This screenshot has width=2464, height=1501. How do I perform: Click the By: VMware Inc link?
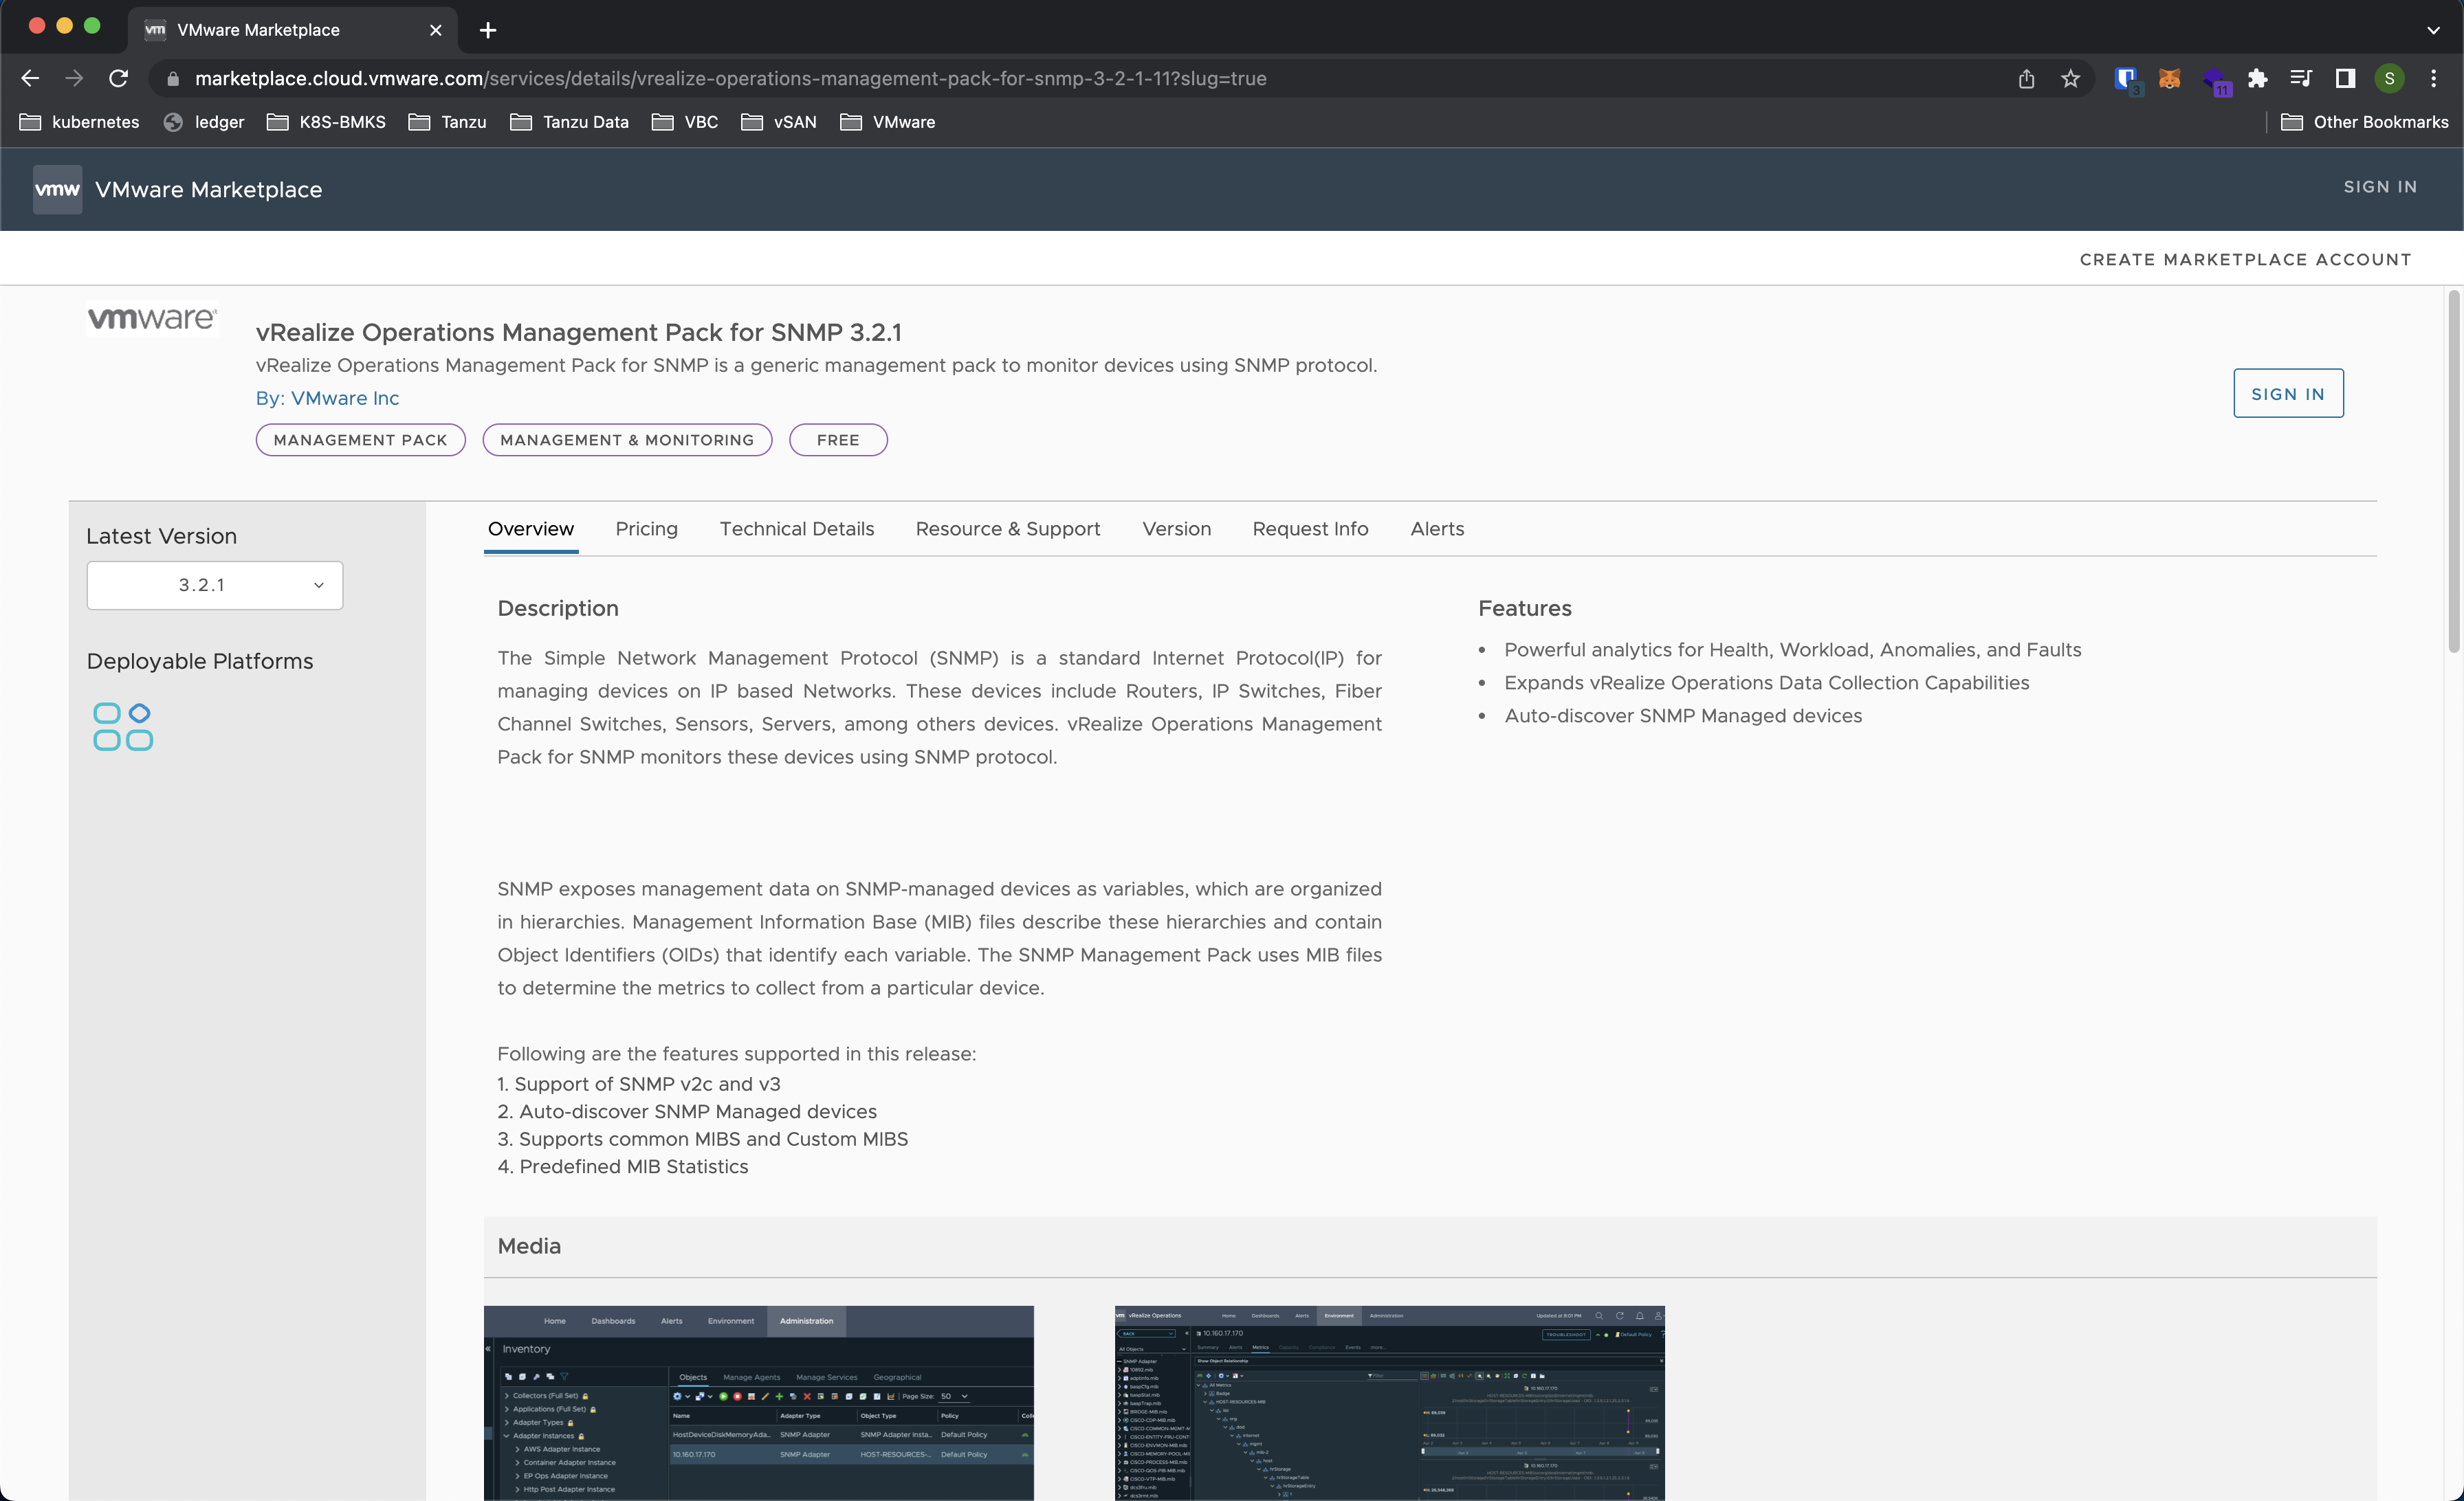[x=326, y=396]
